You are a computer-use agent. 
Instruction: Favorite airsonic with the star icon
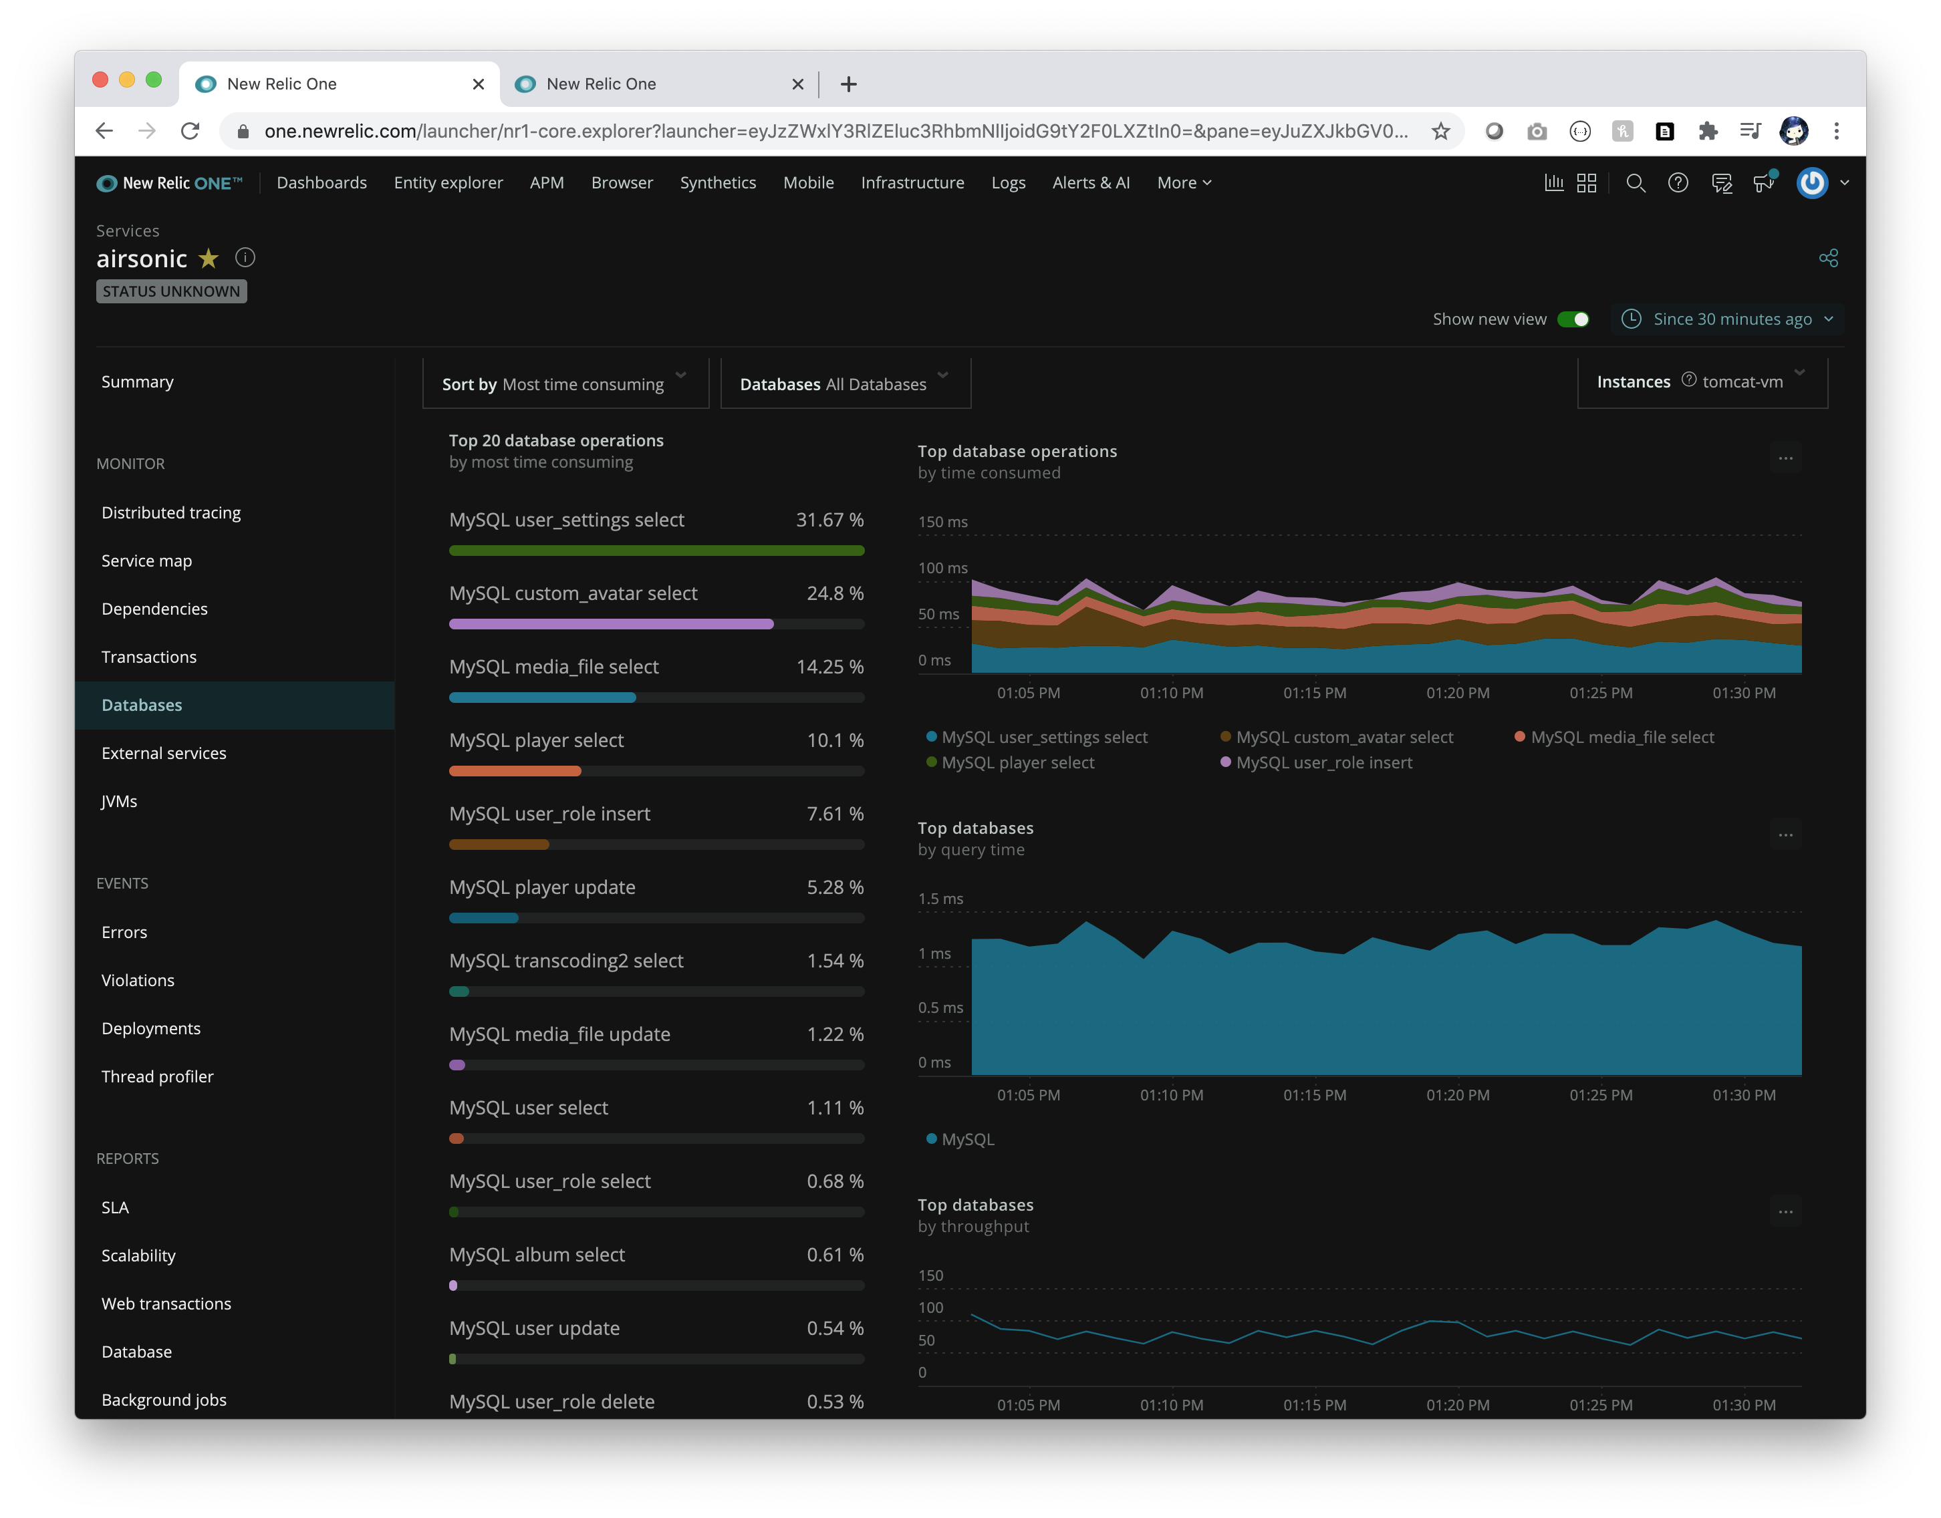pos(209,259)
